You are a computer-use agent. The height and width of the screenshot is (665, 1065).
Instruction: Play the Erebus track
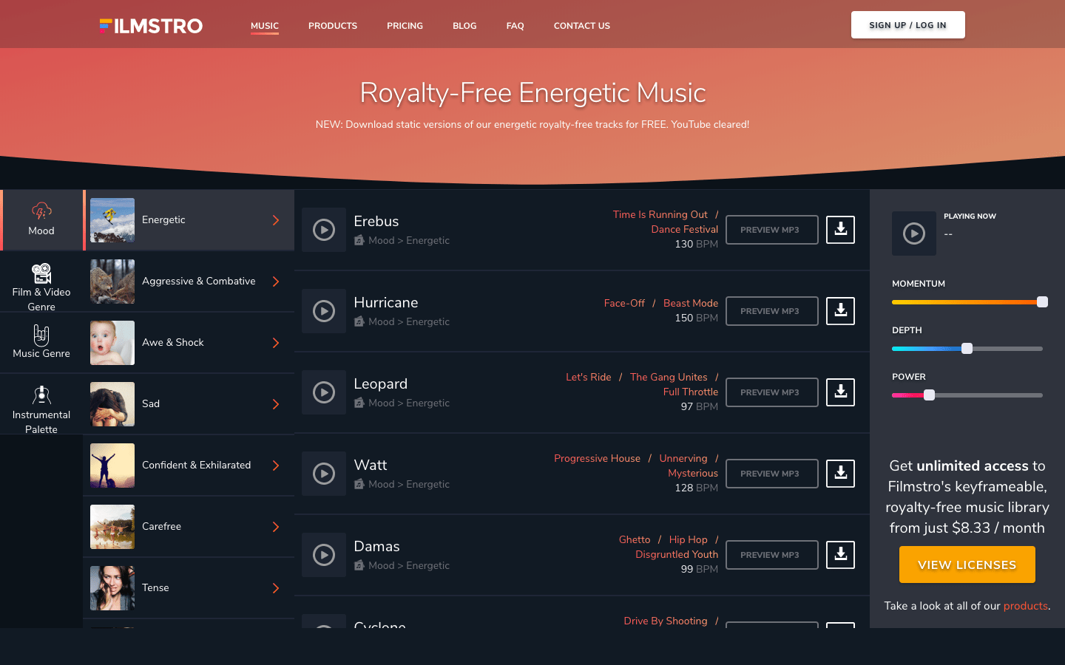click(x=324, y=230)
